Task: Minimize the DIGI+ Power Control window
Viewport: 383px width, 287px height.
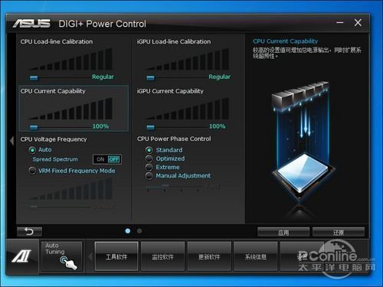Action: (x=340, y=23)
